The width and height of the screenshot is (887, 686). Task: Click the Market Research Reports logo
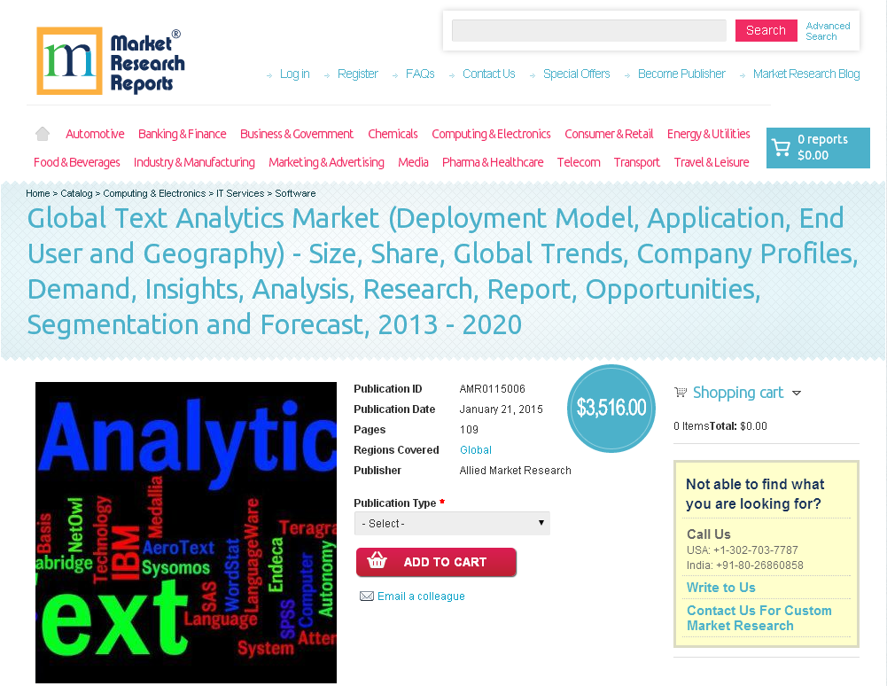coord(110,60)
